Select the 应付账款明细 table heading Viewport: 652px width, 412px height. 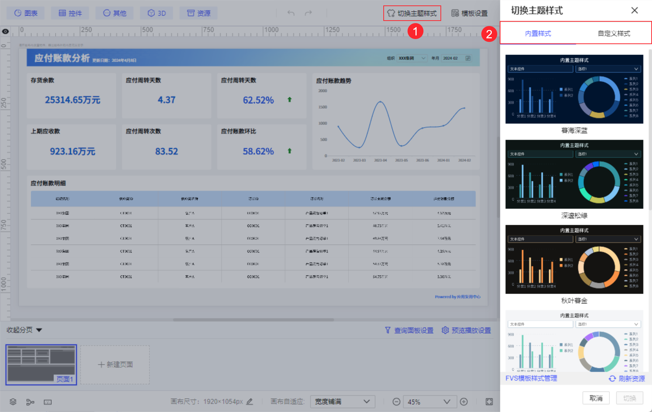(x=48, y=183)
